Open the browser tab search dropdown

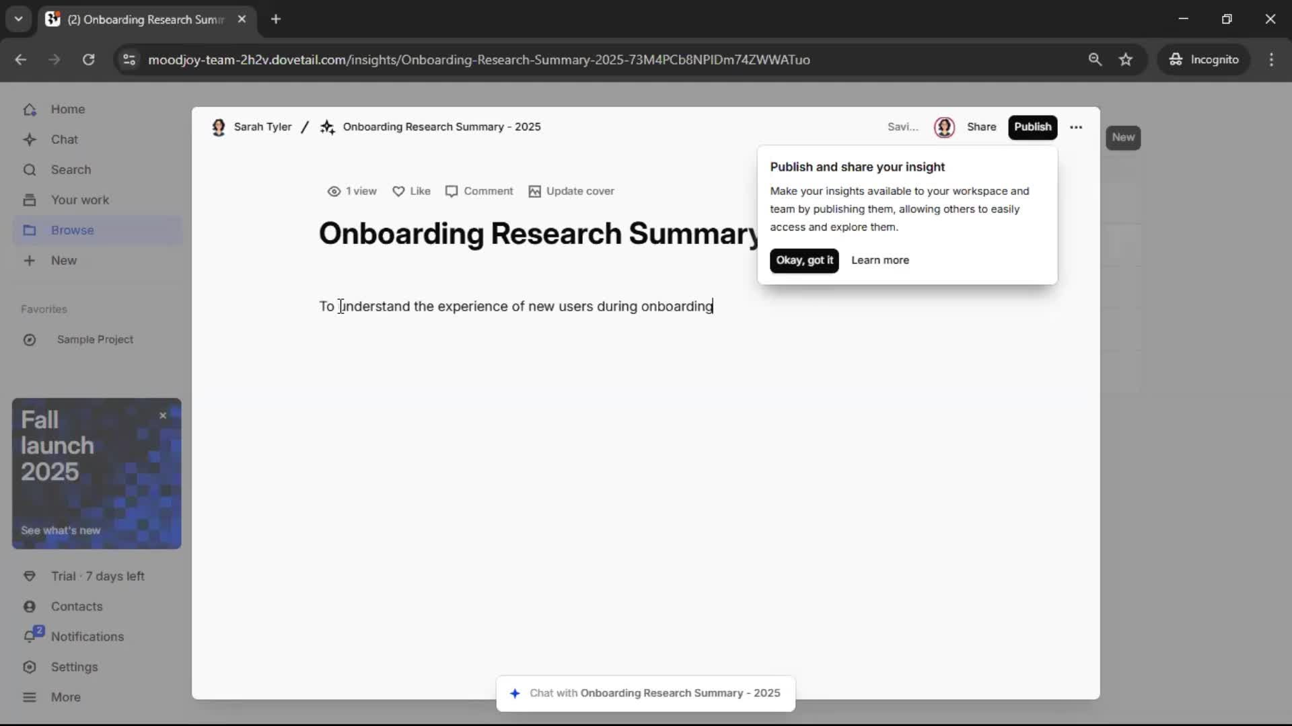[x=18, y=19]
